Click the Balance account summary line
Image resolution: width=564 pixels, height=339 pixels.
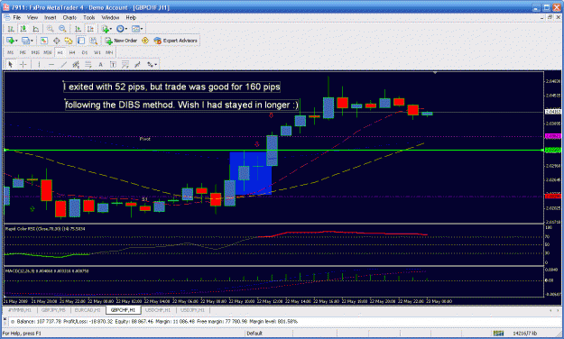point(157,321)
